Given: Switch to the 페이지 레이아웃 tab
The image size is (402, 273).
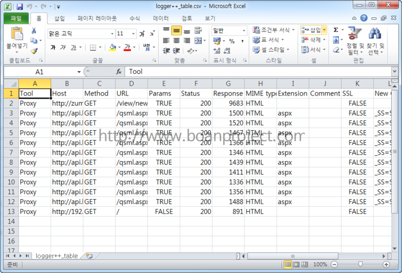Looking at the screenshot, I should [x=97, y=18].
